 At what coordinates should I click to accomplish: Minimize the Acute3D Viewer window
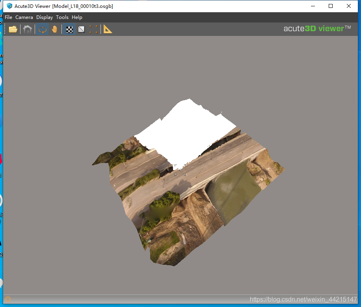(313, 6)
